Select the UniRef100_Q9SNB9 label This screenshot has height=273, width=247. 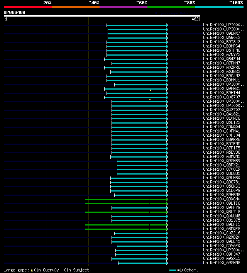pos(222,161)
